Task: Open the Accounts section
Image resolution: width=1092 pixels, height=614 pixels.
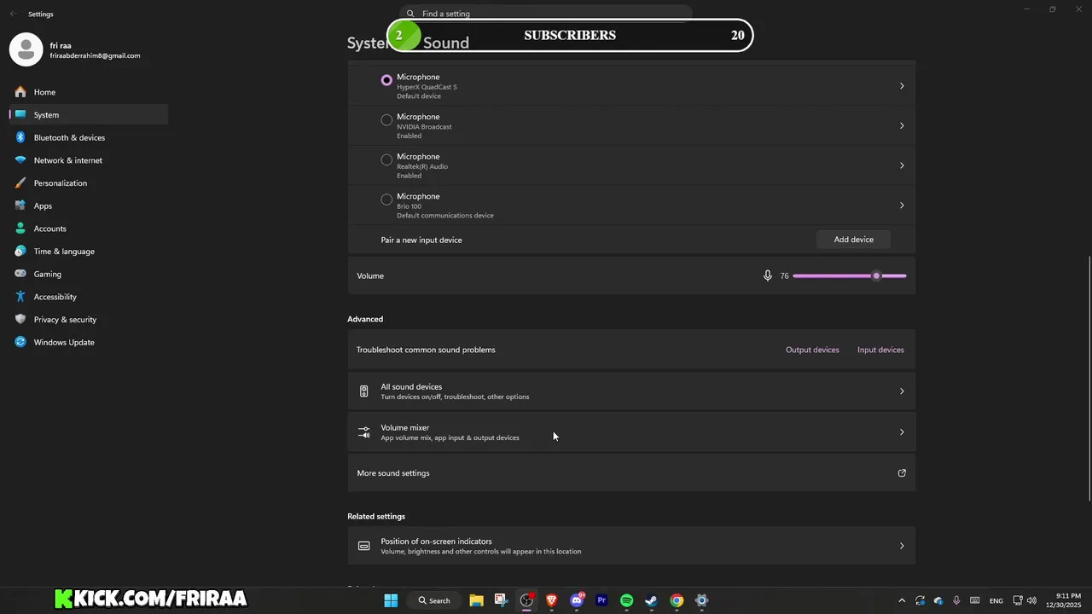Action: (89, 229)
